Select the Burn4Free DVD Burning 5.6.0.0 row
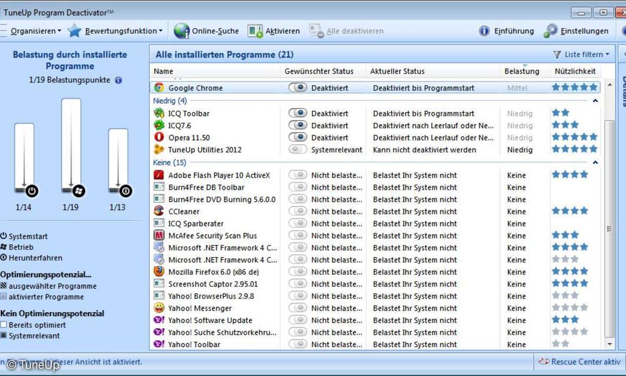This screenshot has width=626, height=376. click(375, 199)
